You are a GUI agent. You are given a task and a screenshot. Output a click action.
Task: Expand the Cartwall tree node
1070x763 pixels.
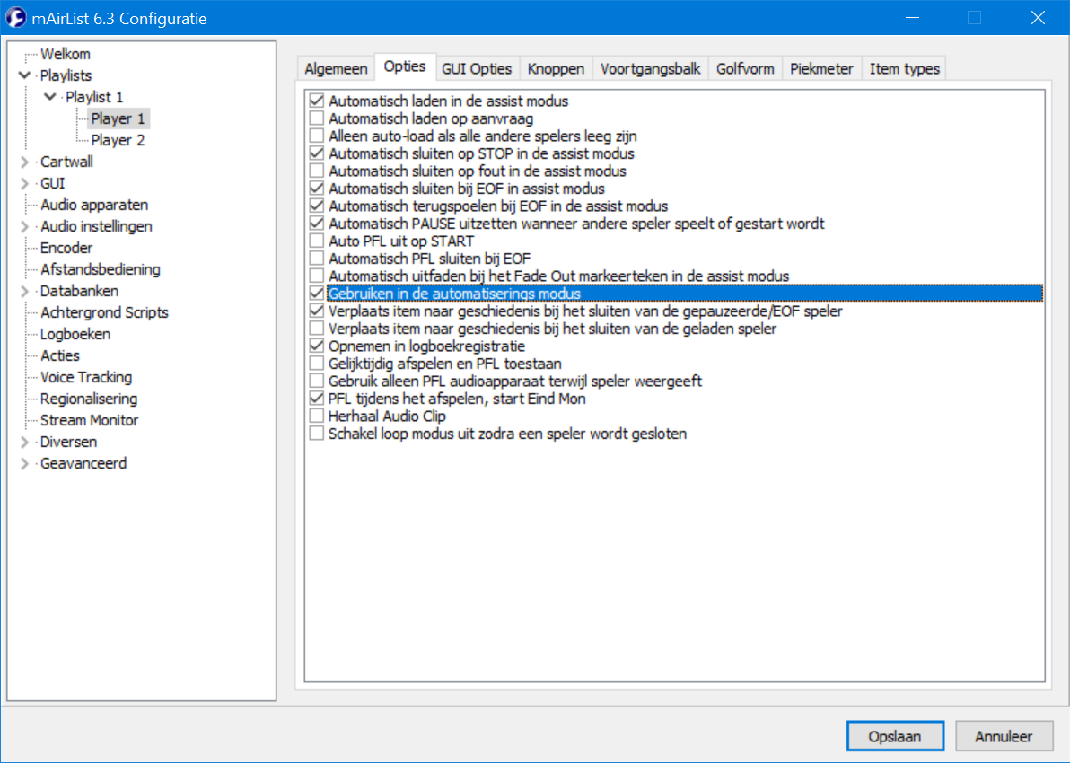(x=24, y=162)
